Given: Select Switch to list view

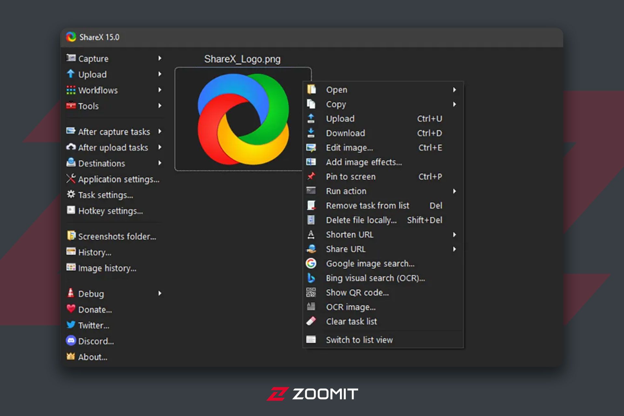Looking at the screenshot, I should 383,340.
